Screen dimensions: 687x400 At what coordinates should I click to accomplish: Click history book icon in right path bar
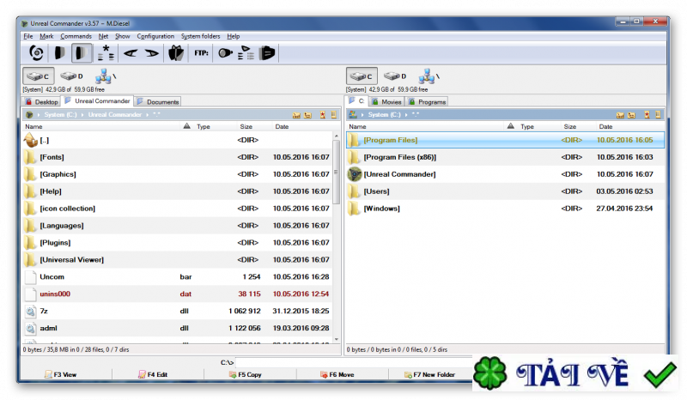point(658,115)
